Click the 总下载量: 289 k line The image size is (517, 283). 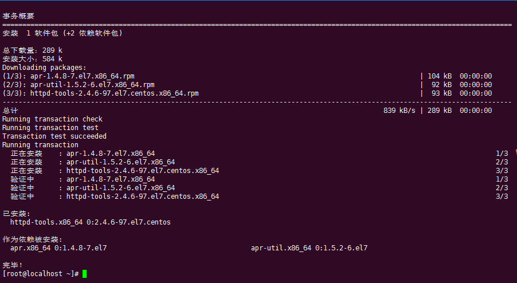click(32, 50)
